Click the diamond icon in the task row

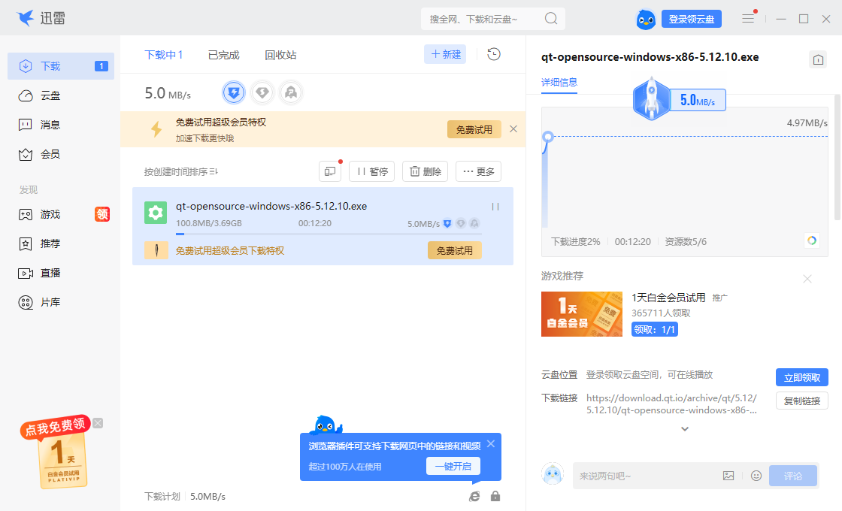(x=461, y=223)
